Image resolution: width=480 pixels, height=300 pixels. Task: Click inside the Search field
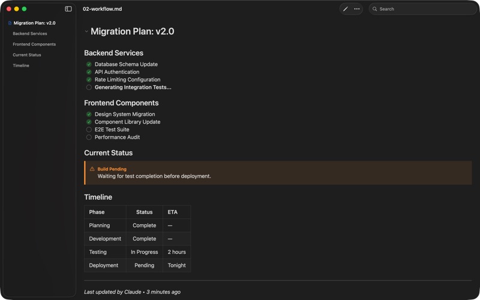(422, 9)
